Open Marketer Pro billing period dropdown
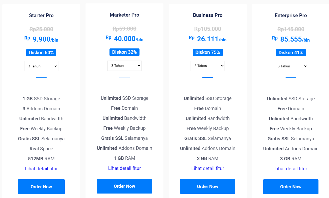The image size is (329, 198). point(124,66)
